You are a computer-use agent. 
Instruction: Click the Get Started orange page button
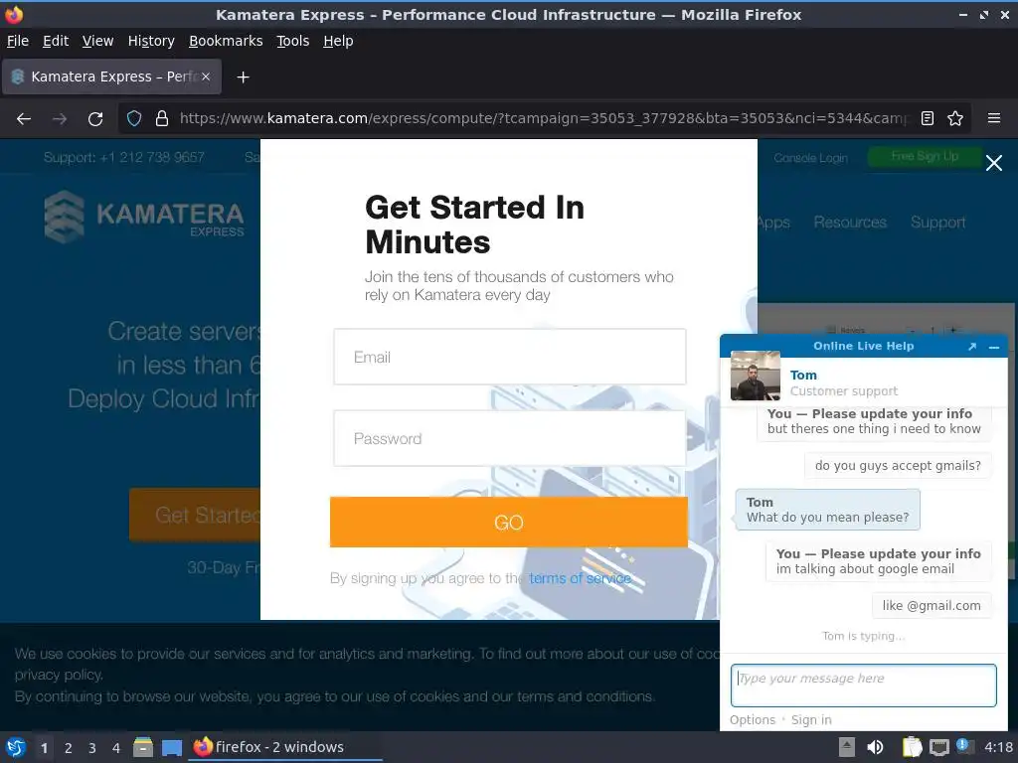pyautogui.click(x=195, y=516)
